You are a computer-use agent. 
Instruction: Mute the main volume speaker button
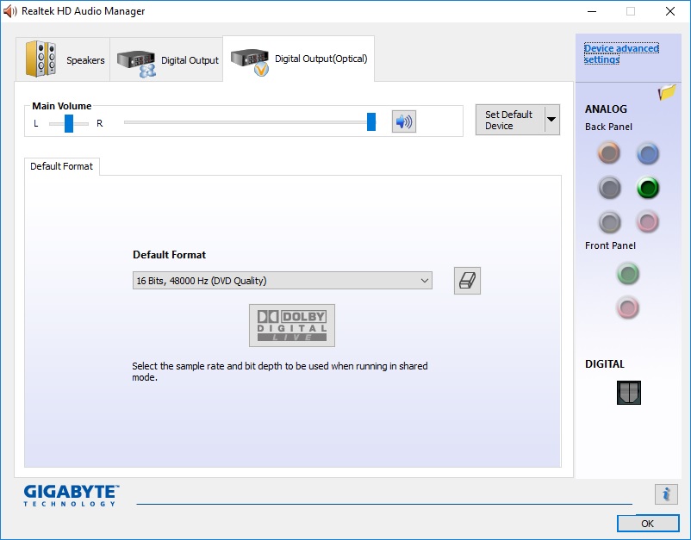tap(403, 121)
